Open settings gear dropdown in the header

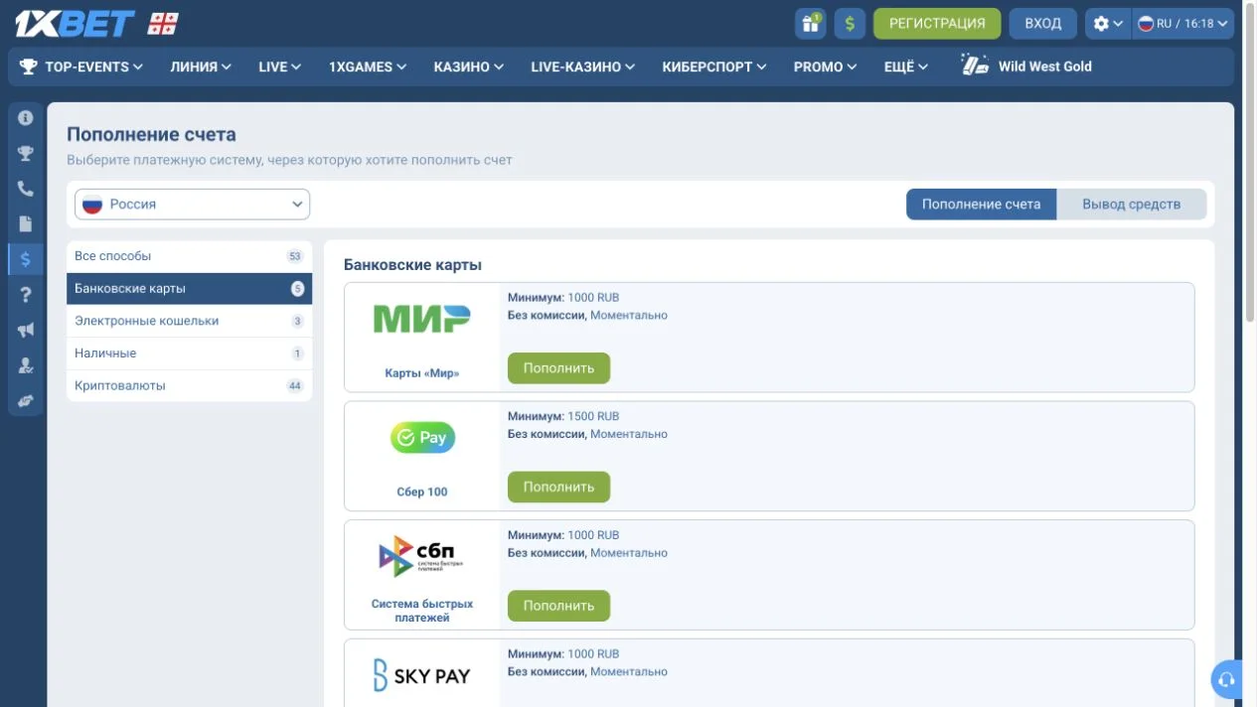point(1108,24)
